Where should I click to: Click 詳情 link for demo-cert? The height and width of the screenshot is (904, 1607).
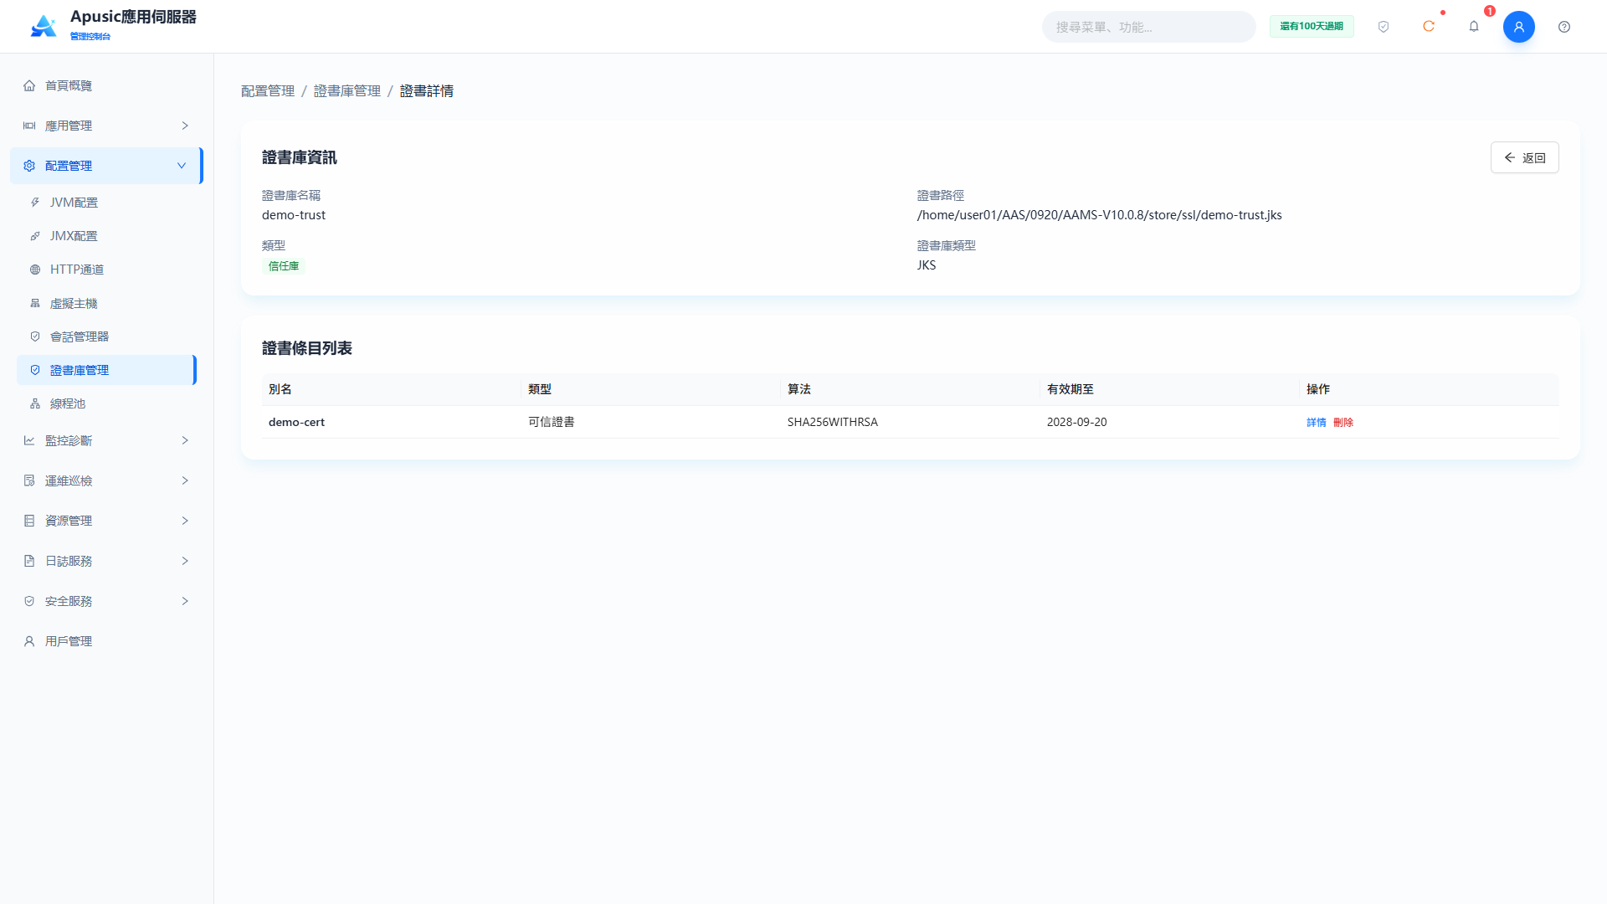pos(1316,422)
